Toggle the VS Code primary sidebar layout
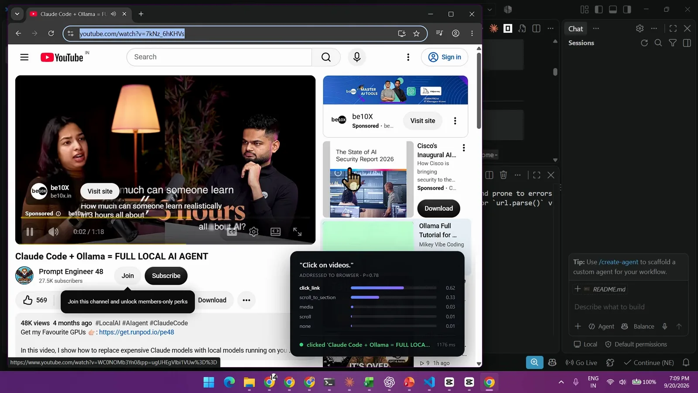This screenshot has width=698, height=393. (599, 10)
